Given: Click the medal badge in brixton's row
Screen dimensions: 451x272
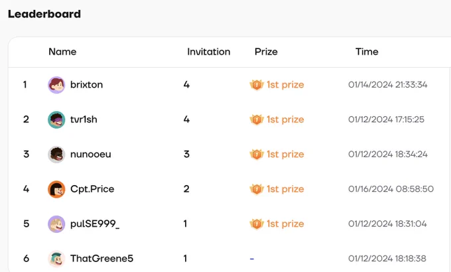Looking at the screenshot, I should [257, 85].
